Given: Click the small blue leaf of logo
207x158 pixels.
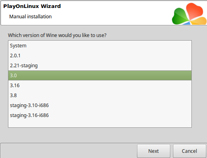Looking at the screenshot, I should [x=187, y=23].
